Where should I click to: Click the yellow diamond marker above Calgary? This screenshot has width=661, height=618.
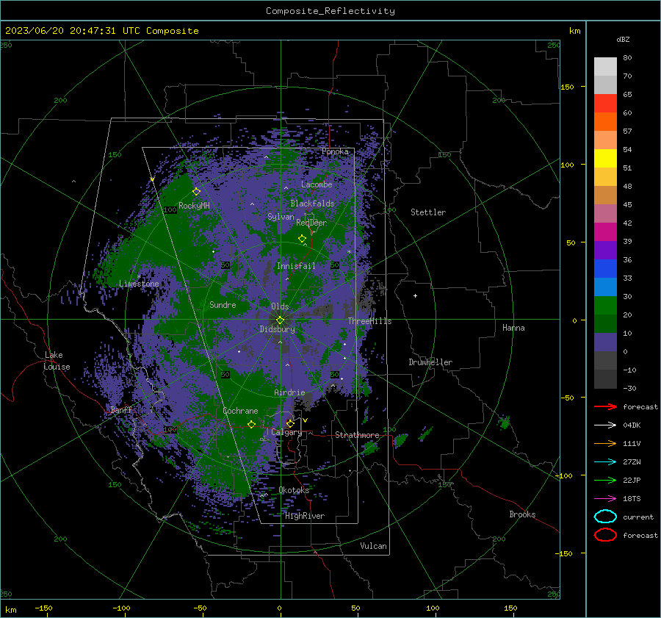(290, 423)
